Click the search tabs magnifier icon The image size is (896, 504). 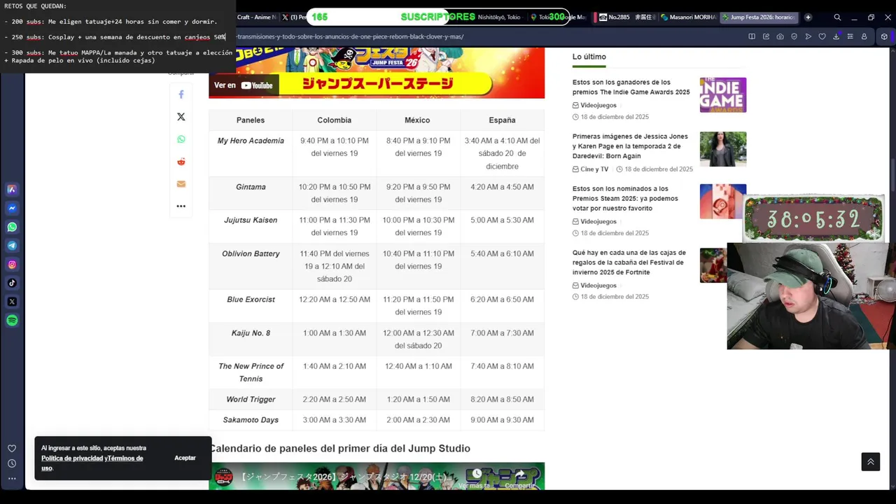[837, 17]
